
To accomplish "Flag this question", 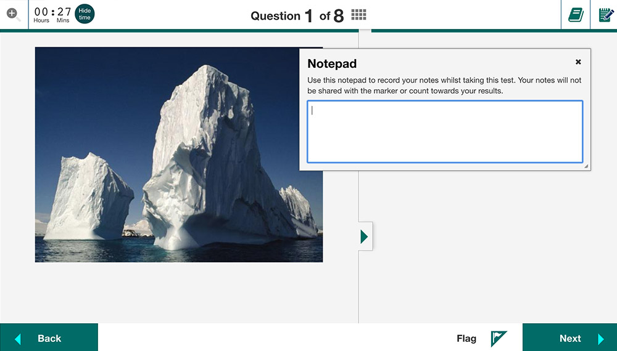I will pyautogui.click(x=482, y=339).
